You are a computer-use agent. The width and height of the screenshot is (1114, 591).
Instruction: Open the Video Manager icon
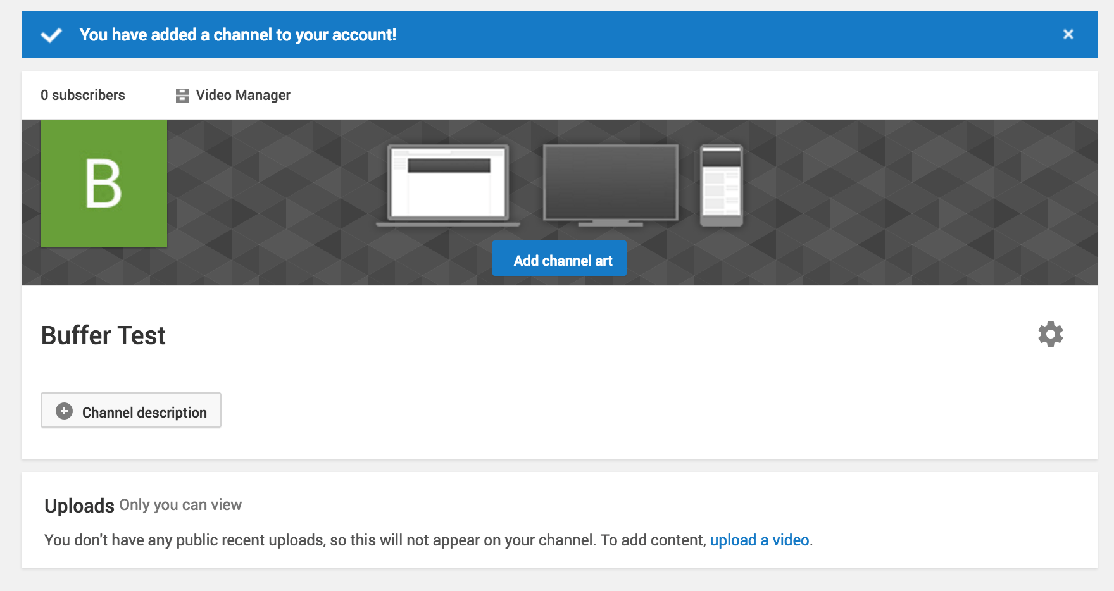tap(182, 95)
